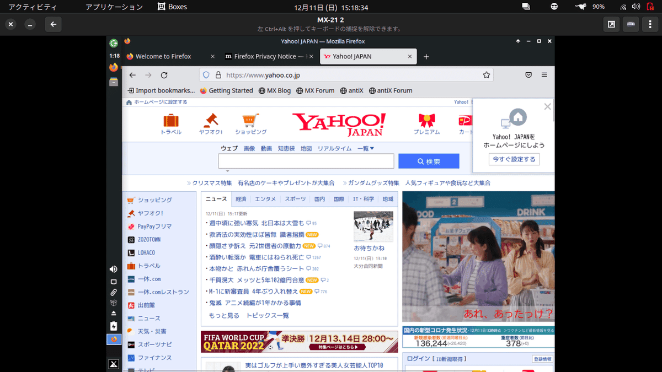Screen dimensions: 662x372
Task: Open ヤフオク! auction icon at top of Yahoo page
Action: 211,122
